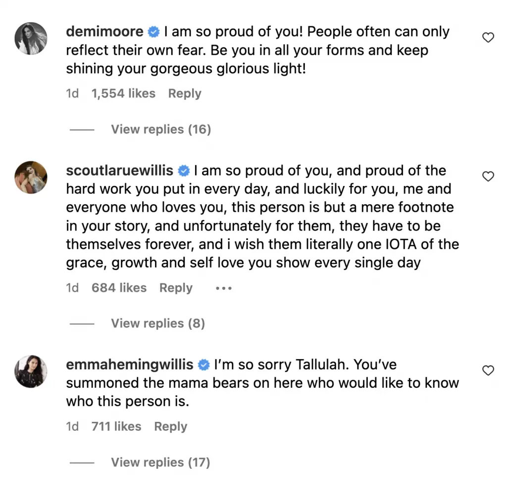This screenshot has height=493, width=507.
Task: Open the emmahemingwillis username link
Action: click(x=130, y=365)
